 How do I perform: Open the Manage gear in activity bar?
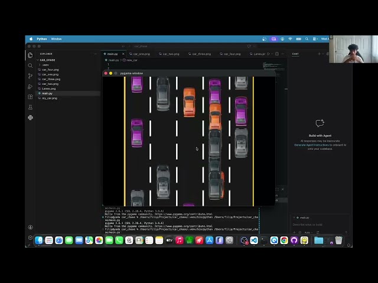pyautogui.click(x=30, y=238)
